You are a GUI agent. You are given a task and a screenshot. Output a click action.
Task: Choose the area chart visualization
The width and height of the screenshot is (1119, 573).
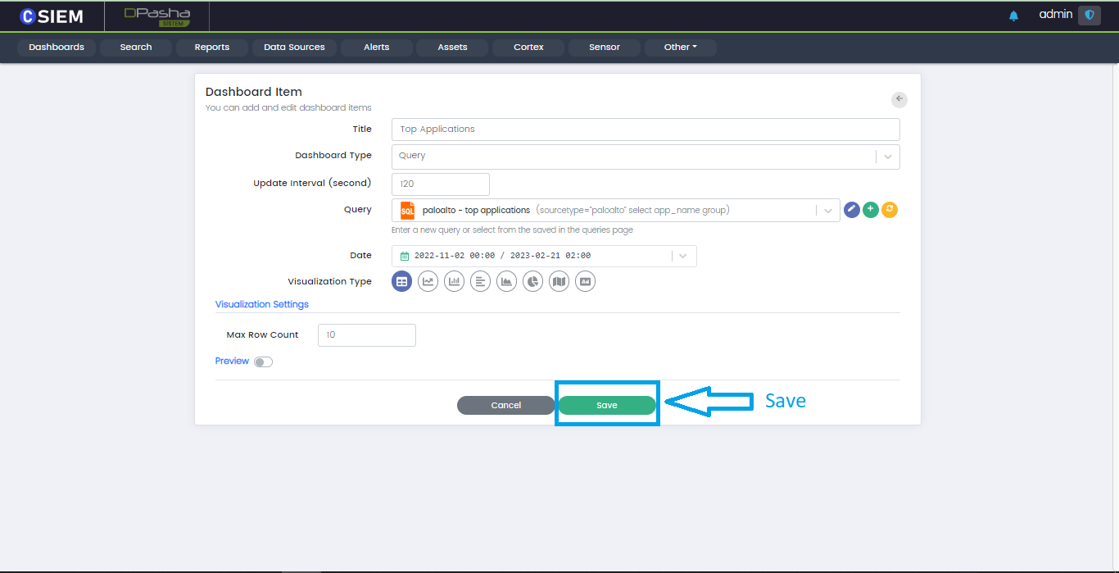click(x=506, y=281)
